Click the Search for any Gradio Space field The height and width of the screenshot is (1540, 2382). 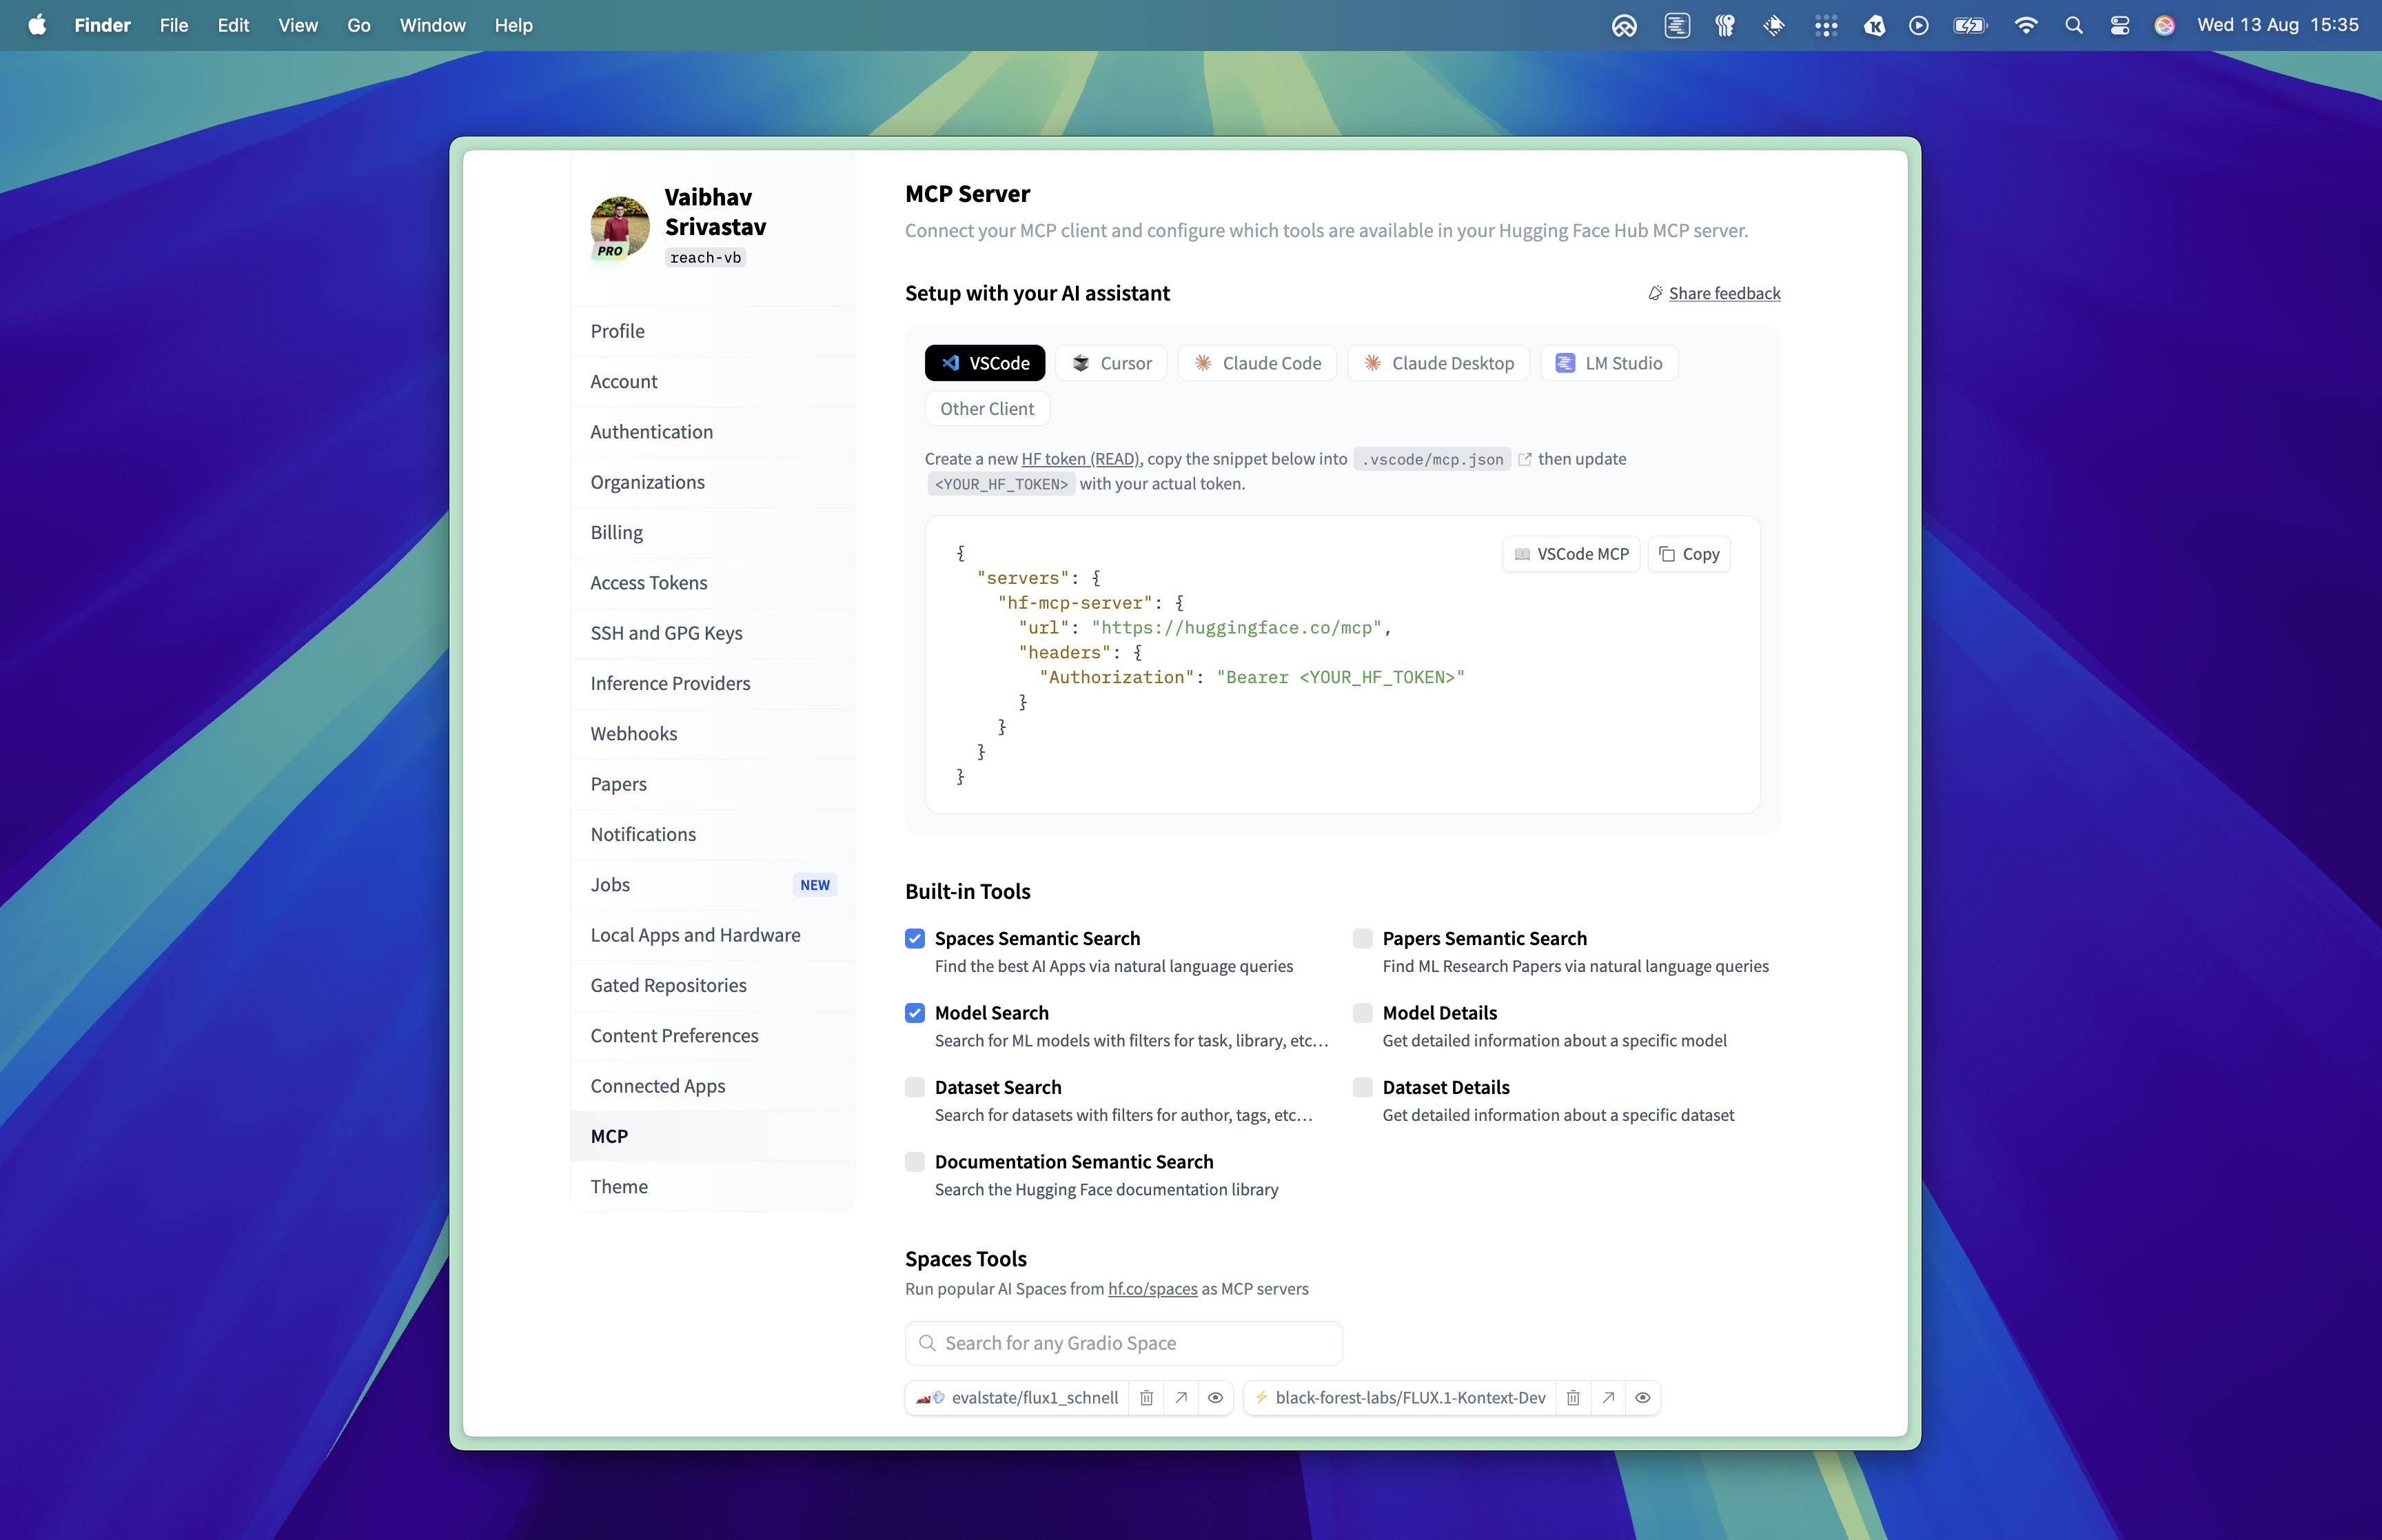[1123, 1343]
